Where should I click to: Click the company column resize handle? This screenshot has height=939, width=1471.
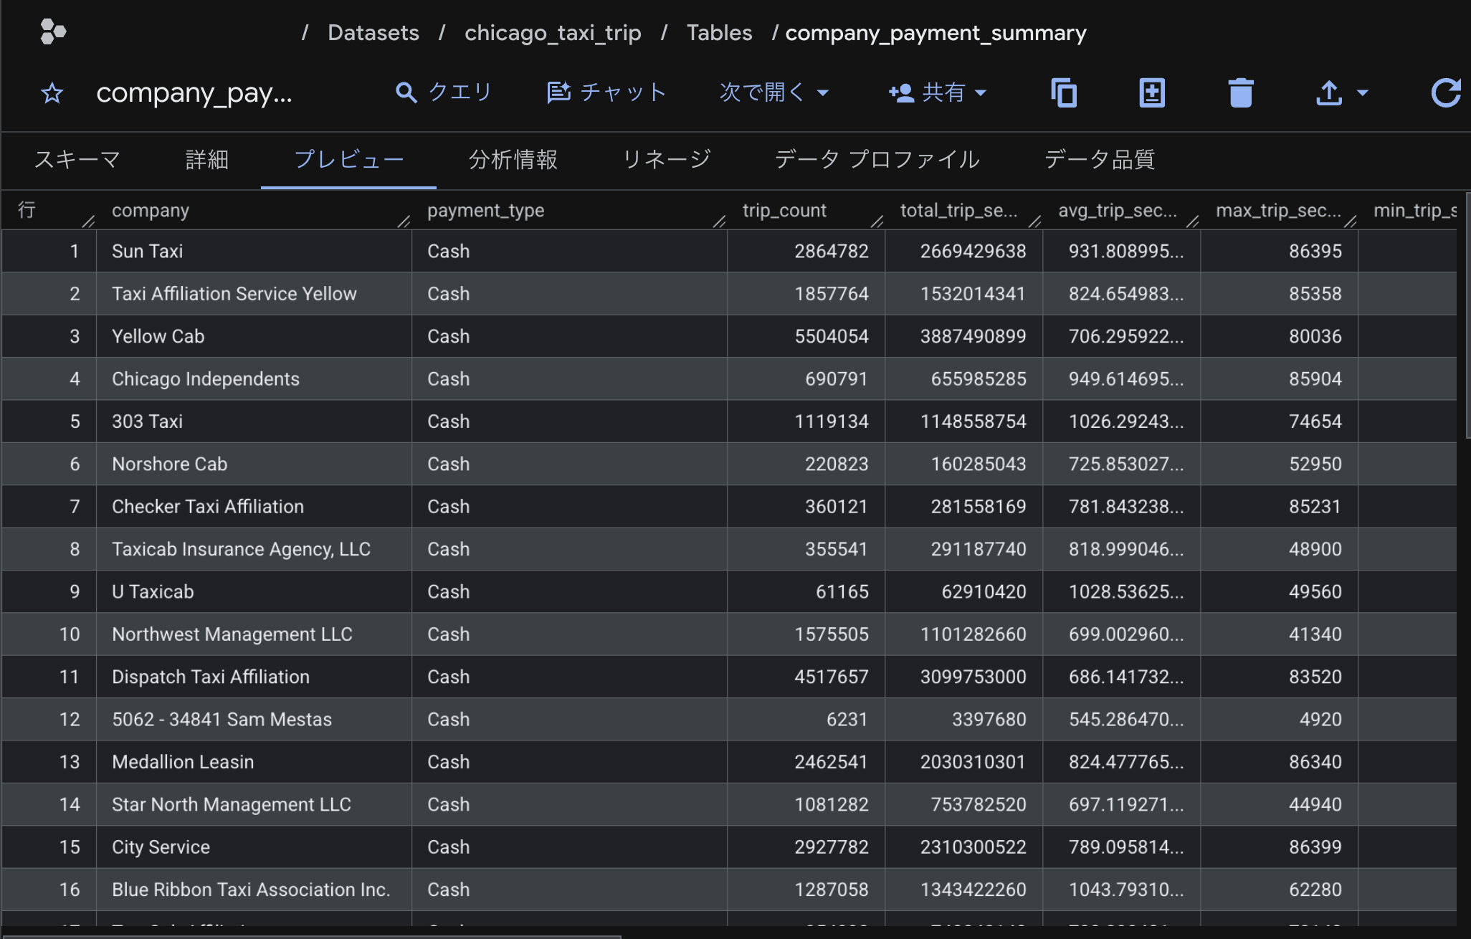tap(404, 221)
